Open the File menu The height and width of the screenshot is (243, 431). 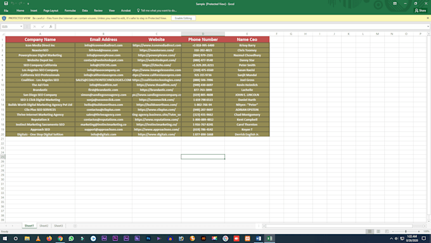click(6, 10)
